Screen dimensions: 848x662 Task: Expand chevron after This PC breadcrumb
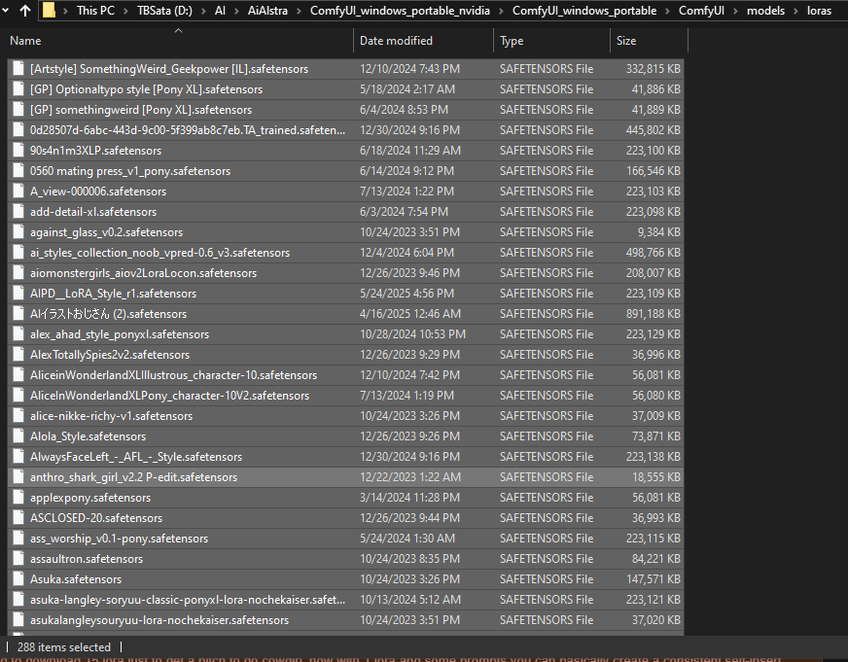coord(125,11)
